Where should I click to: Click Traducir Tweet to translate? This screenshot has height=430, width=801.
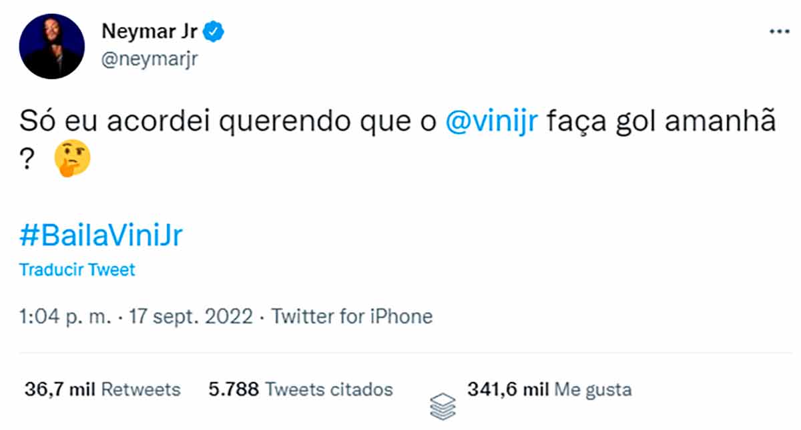coord(77,270)
